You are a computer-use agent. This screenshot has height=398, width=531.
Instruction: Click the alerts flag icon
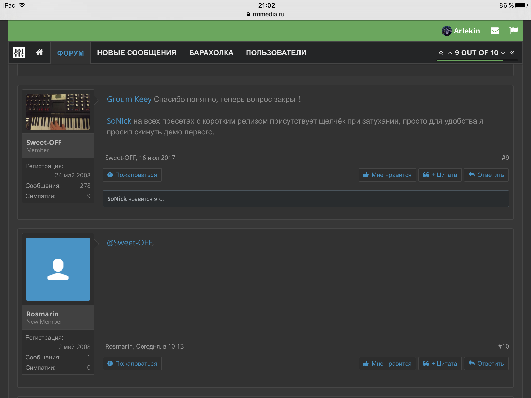coord(513,31)
